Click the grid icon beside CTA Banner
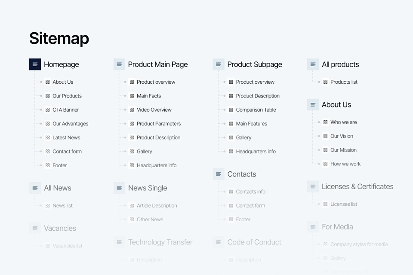Image resolution: width=413 pixels, height=275 pixels. (x=47, y=110)
